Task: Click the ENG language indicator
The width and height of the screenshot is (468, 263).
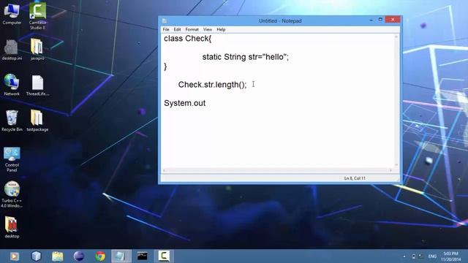Action: (432, 256)
